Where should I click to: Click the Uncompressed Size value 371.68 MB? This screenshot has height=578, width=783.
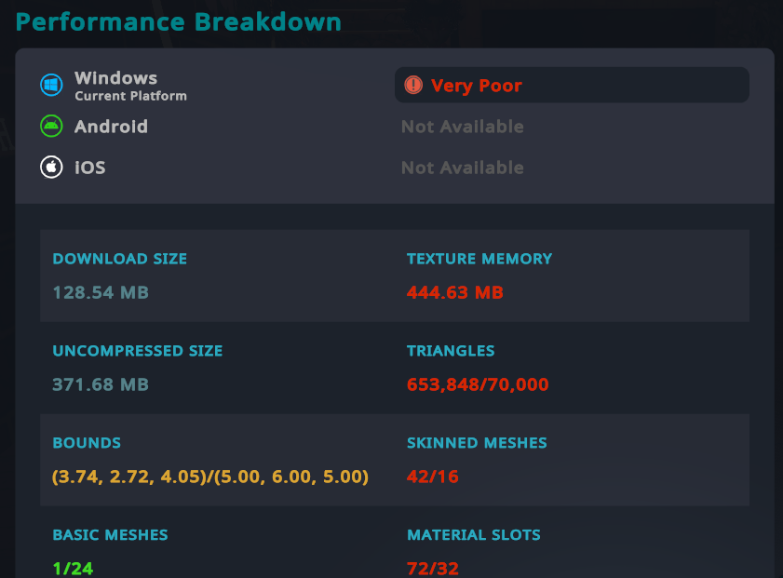coord(101,384)
